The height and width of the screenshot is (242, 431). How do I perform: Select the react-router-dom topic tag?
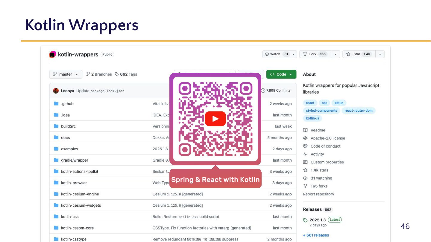pyautogui.click(x=359, y=111)
